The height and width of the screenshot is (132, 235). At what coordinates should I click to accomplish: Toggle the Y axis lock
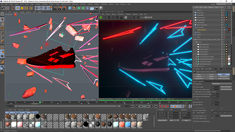pos(41,8)
